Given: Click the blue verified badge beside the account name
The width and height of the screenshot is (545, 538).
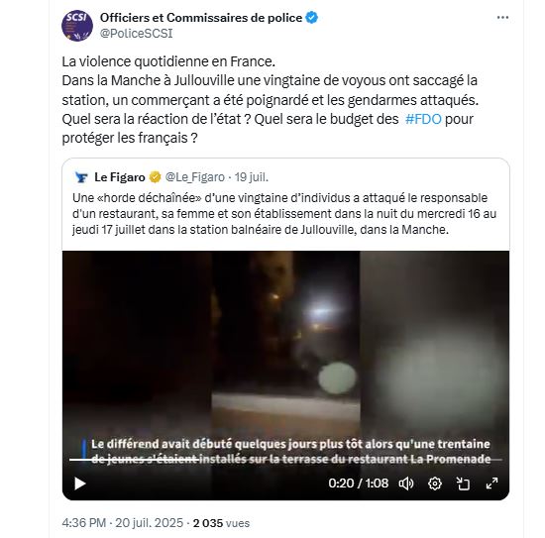Looking at the screenshot, I should (x=312, y=18).
